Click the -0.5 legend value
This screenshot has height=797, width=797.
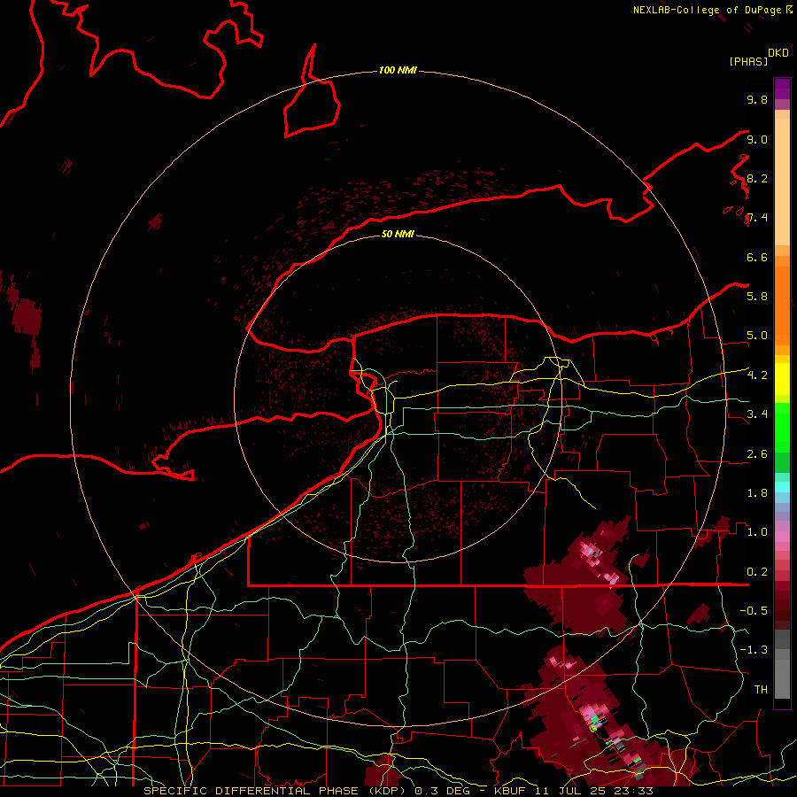pyautogui.click(x=754, y=611)
